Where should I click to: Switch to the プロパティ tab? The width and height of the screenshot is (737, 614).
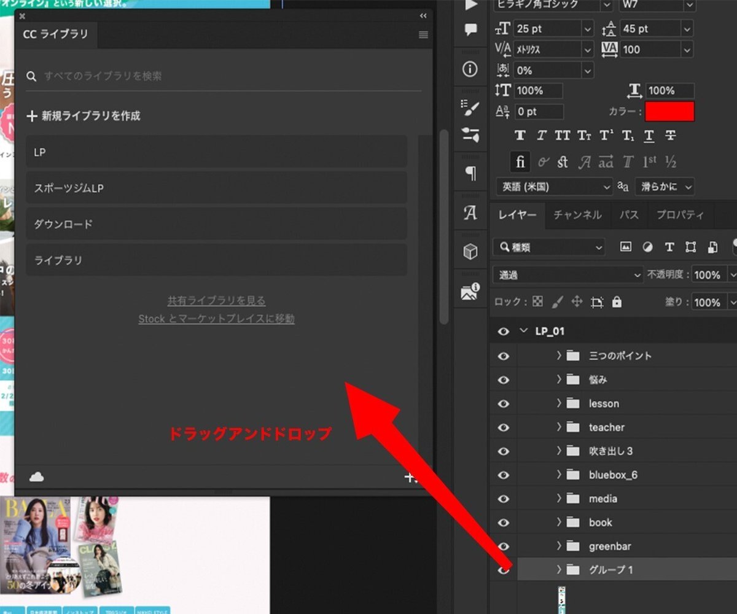click(680, 215)
